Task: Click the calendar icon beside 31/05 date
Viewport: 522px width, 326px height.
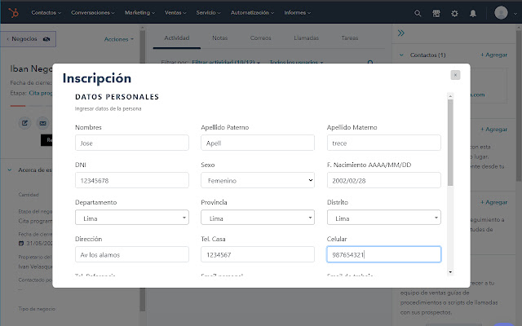Action: 21,243
